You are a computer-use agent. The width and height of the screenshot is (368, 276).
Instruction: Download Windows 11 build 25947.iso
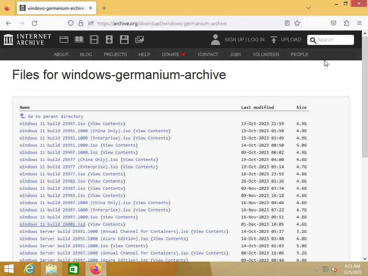pyautogui.click(x=52, y=124)
